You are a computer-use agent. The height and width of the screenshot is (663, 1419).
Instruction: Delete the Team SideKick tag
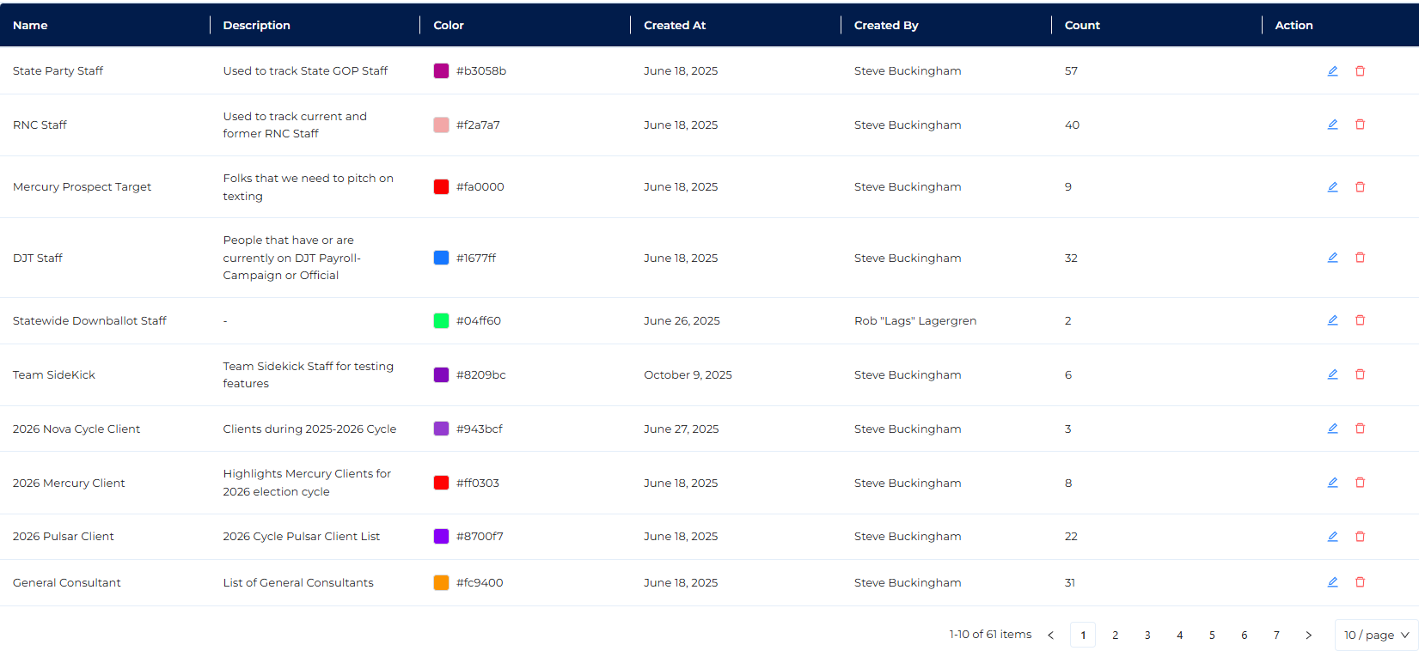click(1360, 374)
